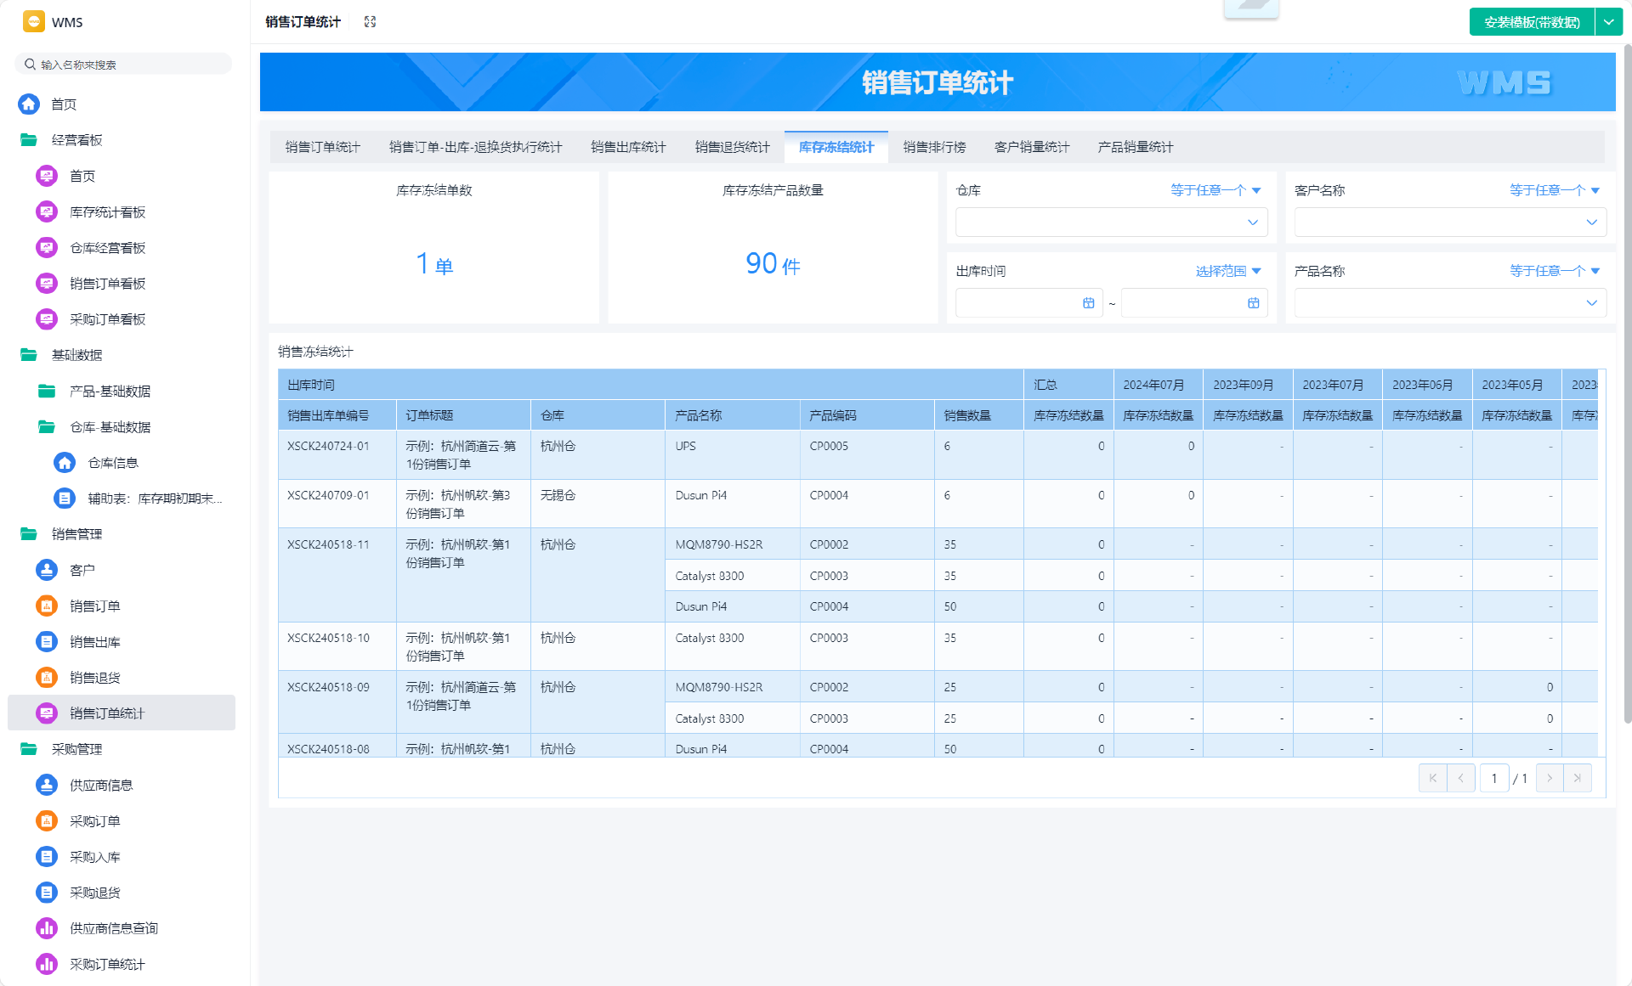
Task: Open 仓库信息 warehouse icon item
Action: [65, 463]
